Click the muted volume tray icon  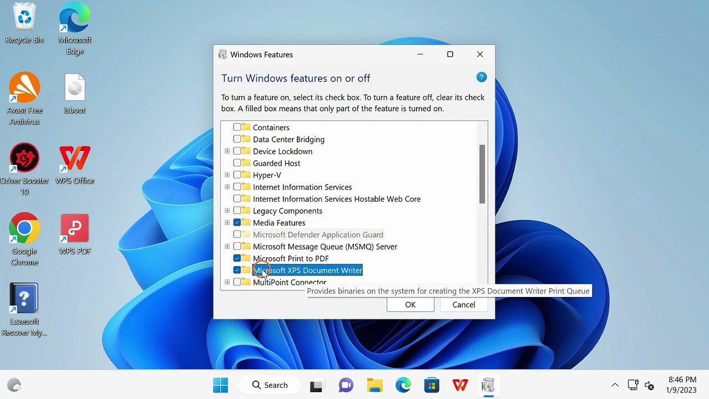coord(650,385)
